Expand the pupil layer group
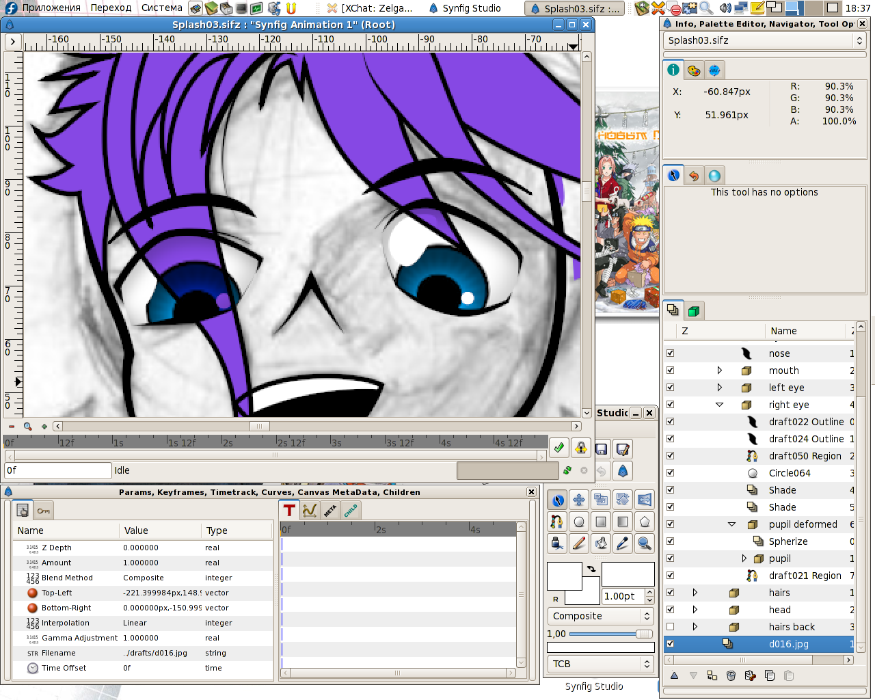875x700 pixels. coord(744,558)
